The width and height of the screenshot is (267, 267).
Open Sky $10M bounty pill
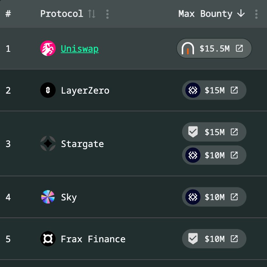pyautogui.click(x=214, y=197)
